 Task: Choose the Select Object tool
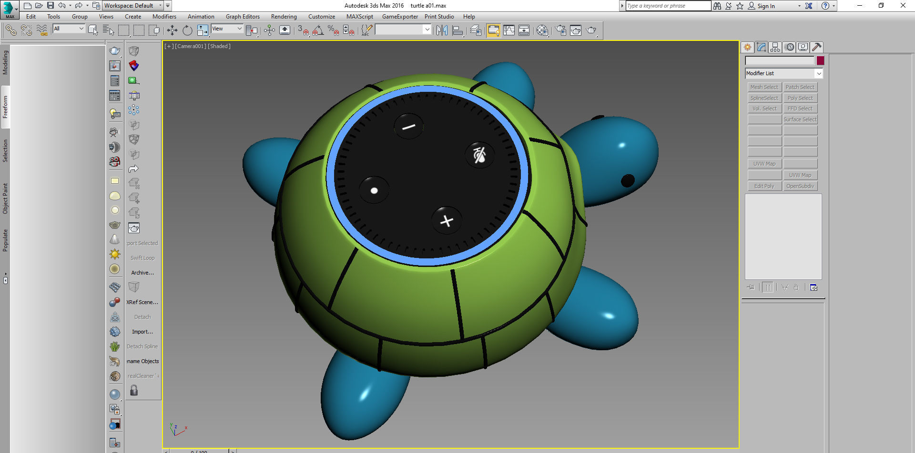93,30
